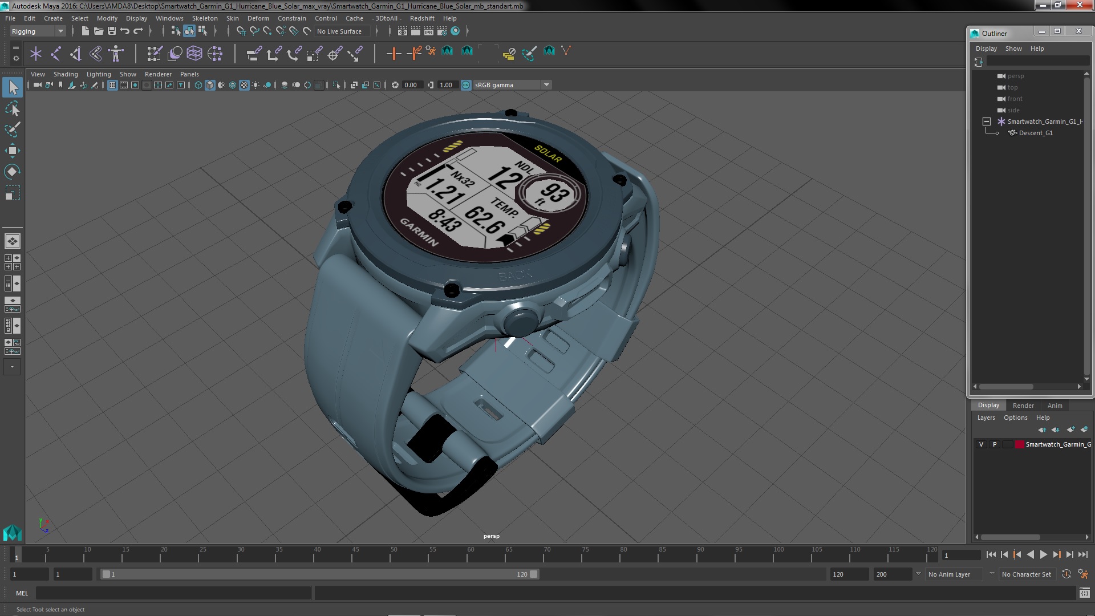Click frame 60 on the time slider

click(x=471, y=554)
